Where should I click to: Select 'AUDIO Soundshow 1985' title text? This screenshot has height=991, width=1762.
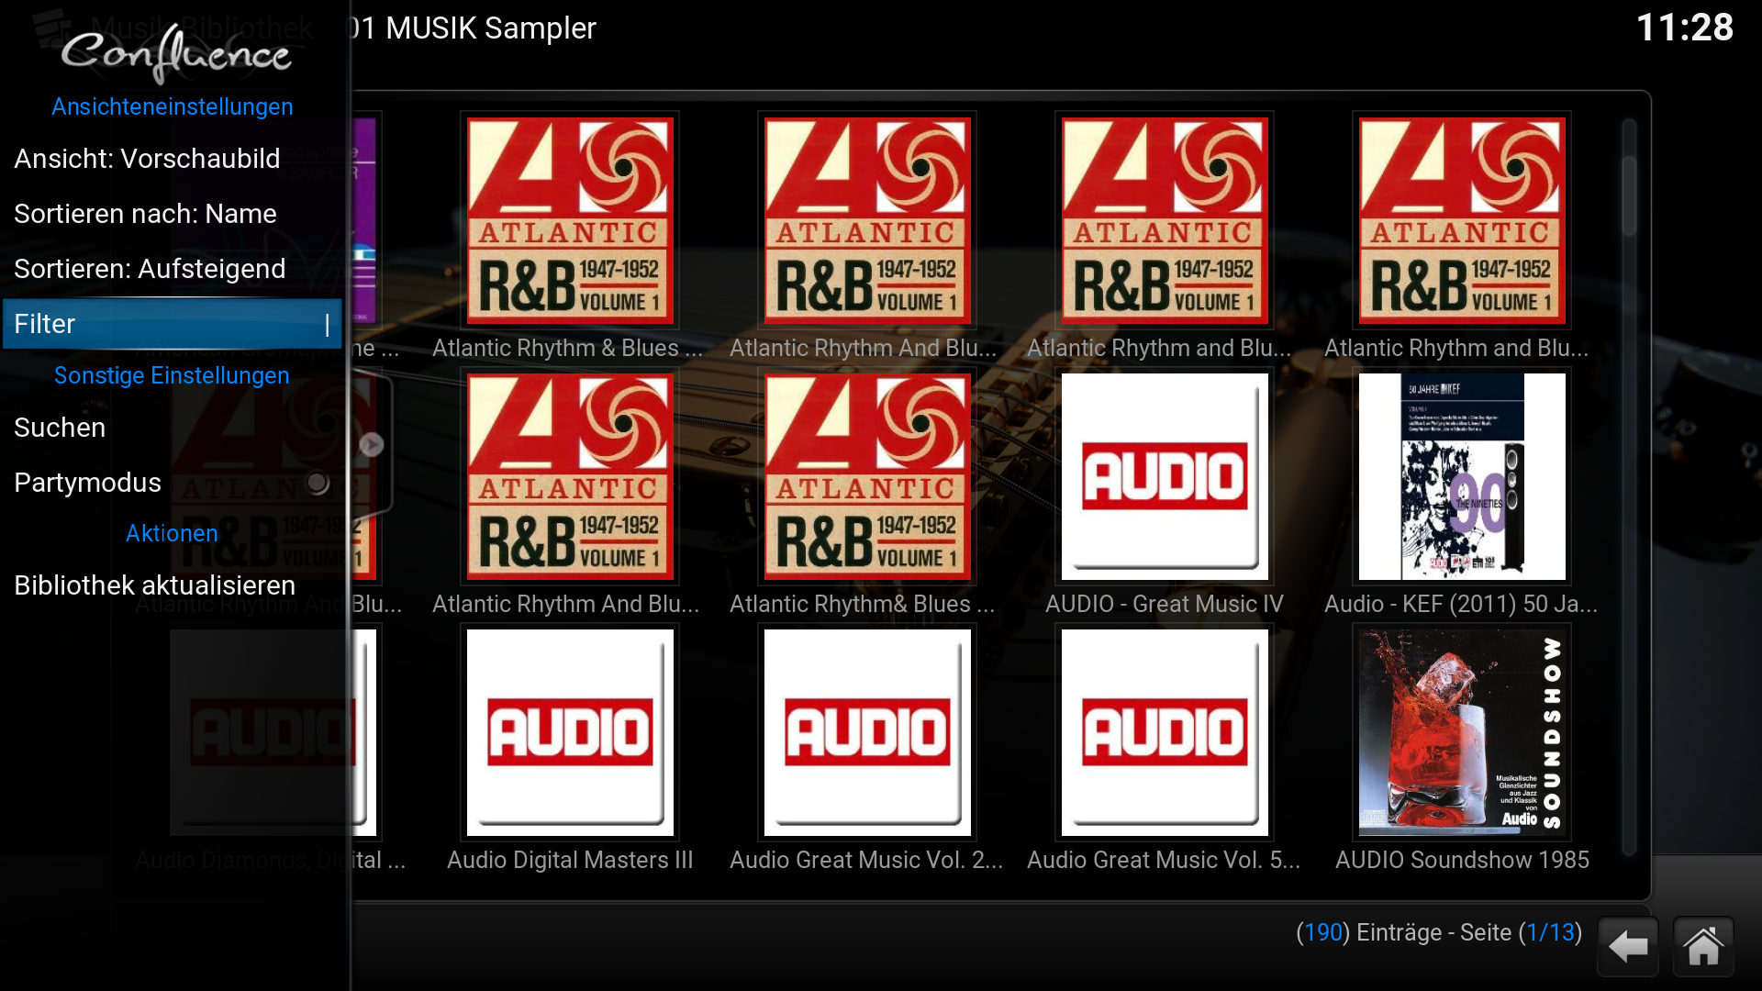tap(1462, 860)
